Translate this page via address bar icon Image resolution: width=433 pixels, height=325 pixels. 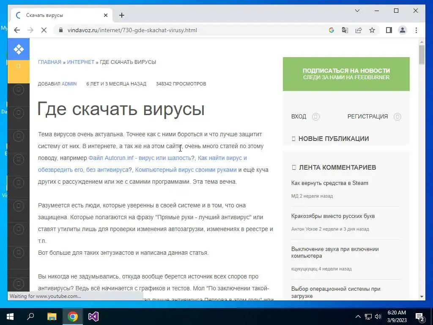pyautogui.click(x=345, y=30)
